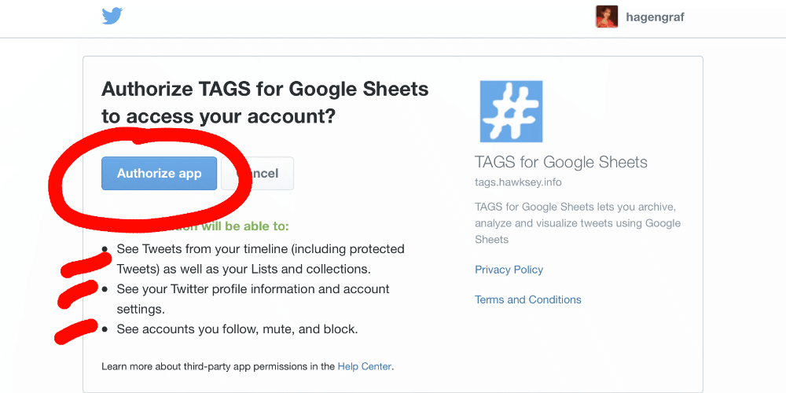The height and width of the screenshot is (393, 786).
Task: Click the hagengraf username in header
Action: point(656,17)
